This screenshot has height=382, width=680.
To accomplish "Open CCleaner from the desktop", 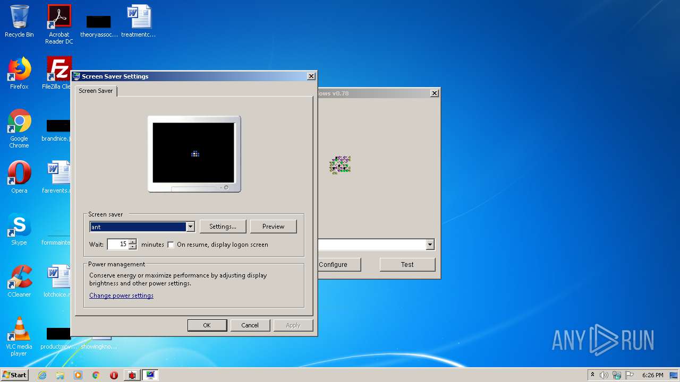I will [19, 281].
